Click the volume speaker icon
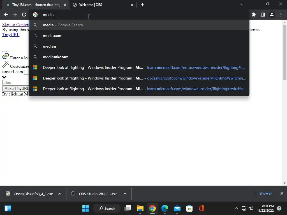 coord(251,208)
